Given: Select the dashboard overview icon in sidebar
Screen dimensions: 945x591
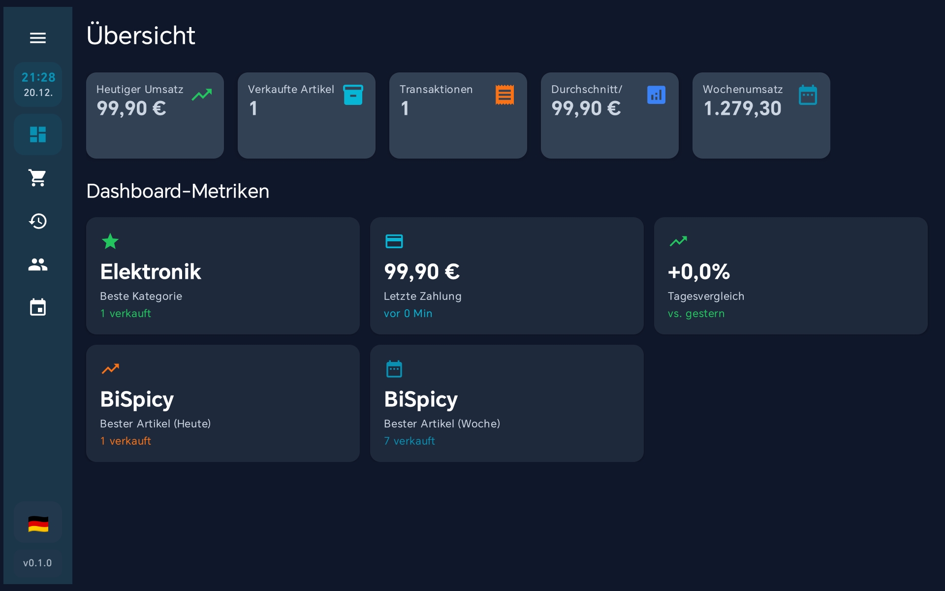Looking at the screenshot, I should click(38, 134).
